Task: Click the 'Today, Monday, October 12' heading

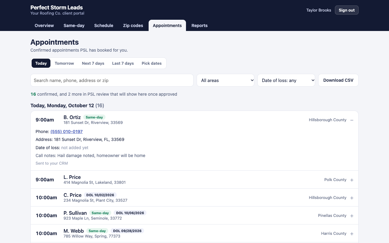Action: (x=67, y=105)
